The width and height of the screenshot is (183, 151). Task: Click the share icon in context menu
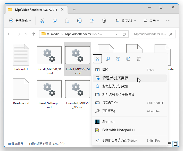[x=128, y=59]
